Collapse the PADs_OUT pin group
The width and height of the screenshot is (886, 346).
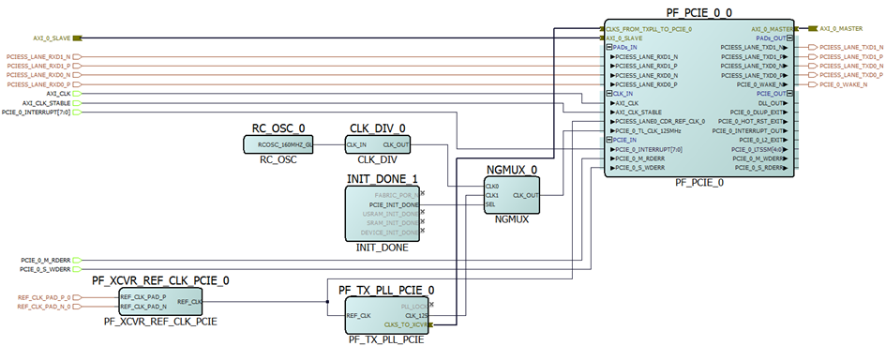(790, 38)
